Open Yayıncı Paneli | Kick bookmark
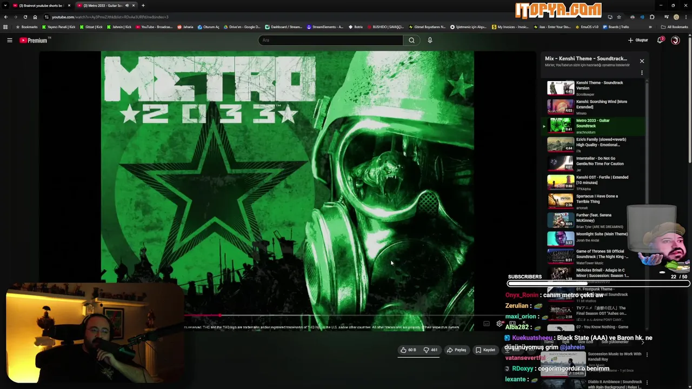 point(59,27)
